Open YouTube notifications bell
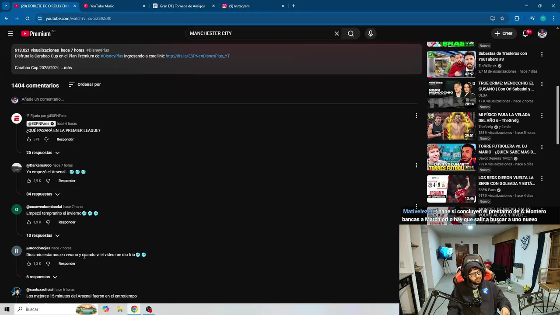Image resolution: width=560 pixels, height=315 pixels. (526, 34)
